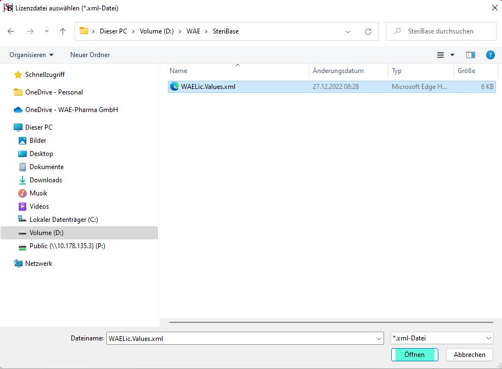The image size is (502, 369).
Task: Click the 'Microsoft Edge H...' type cell
Action: click(x=419, y=87)
